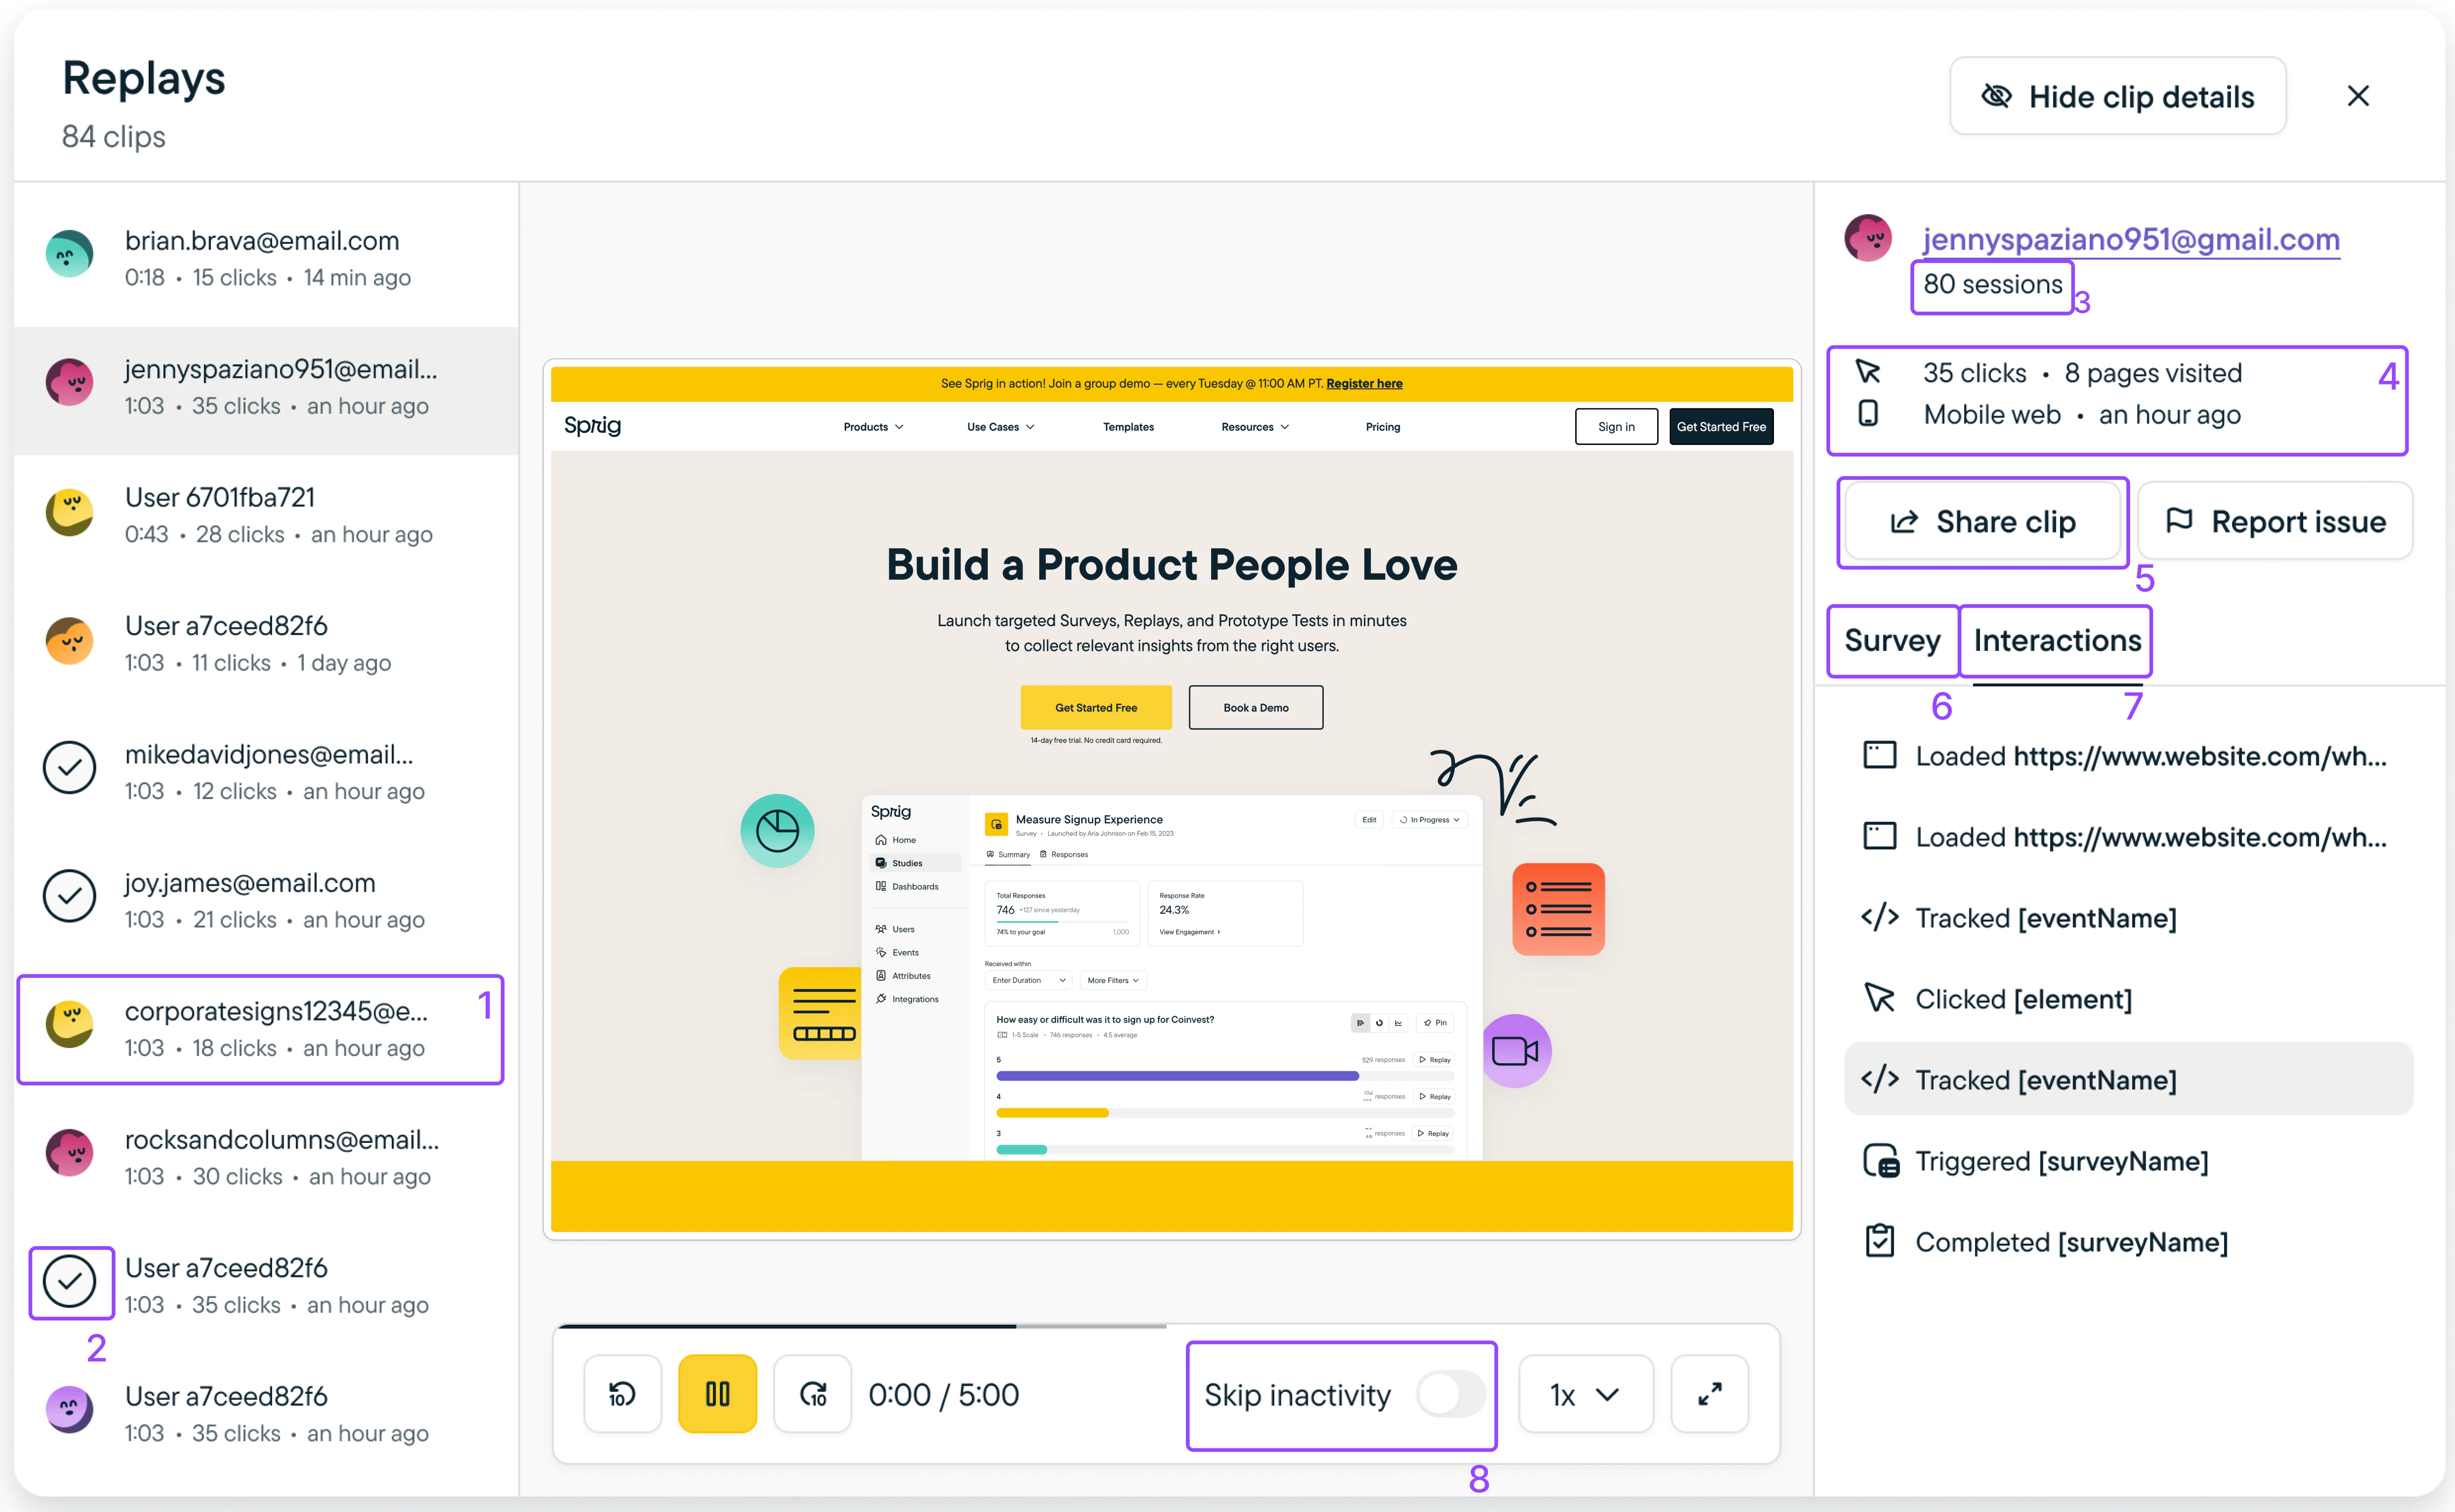Open Templates in the replayed page nav
Screen dimensions: 2455x1512
[1128, 427]
